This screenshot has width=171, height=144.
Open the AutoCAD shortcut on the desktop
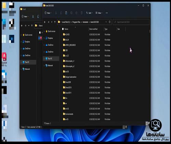pyautogui.click(x=4, y=59)
